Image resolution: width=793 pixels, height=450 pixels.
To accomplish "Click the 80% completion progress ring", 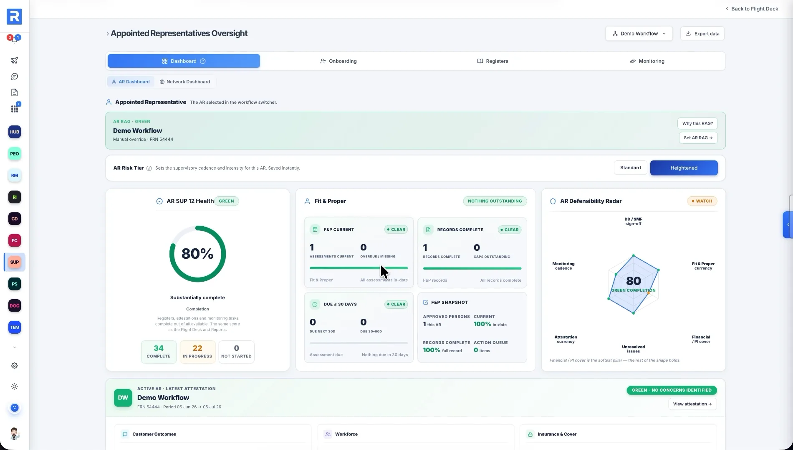I will (197, 254).
